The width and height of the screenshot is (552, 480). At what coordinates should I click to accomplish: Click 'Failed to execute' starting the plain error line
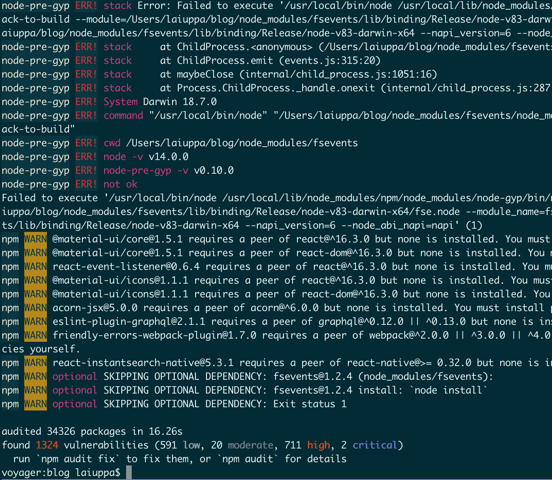(50, 198)
